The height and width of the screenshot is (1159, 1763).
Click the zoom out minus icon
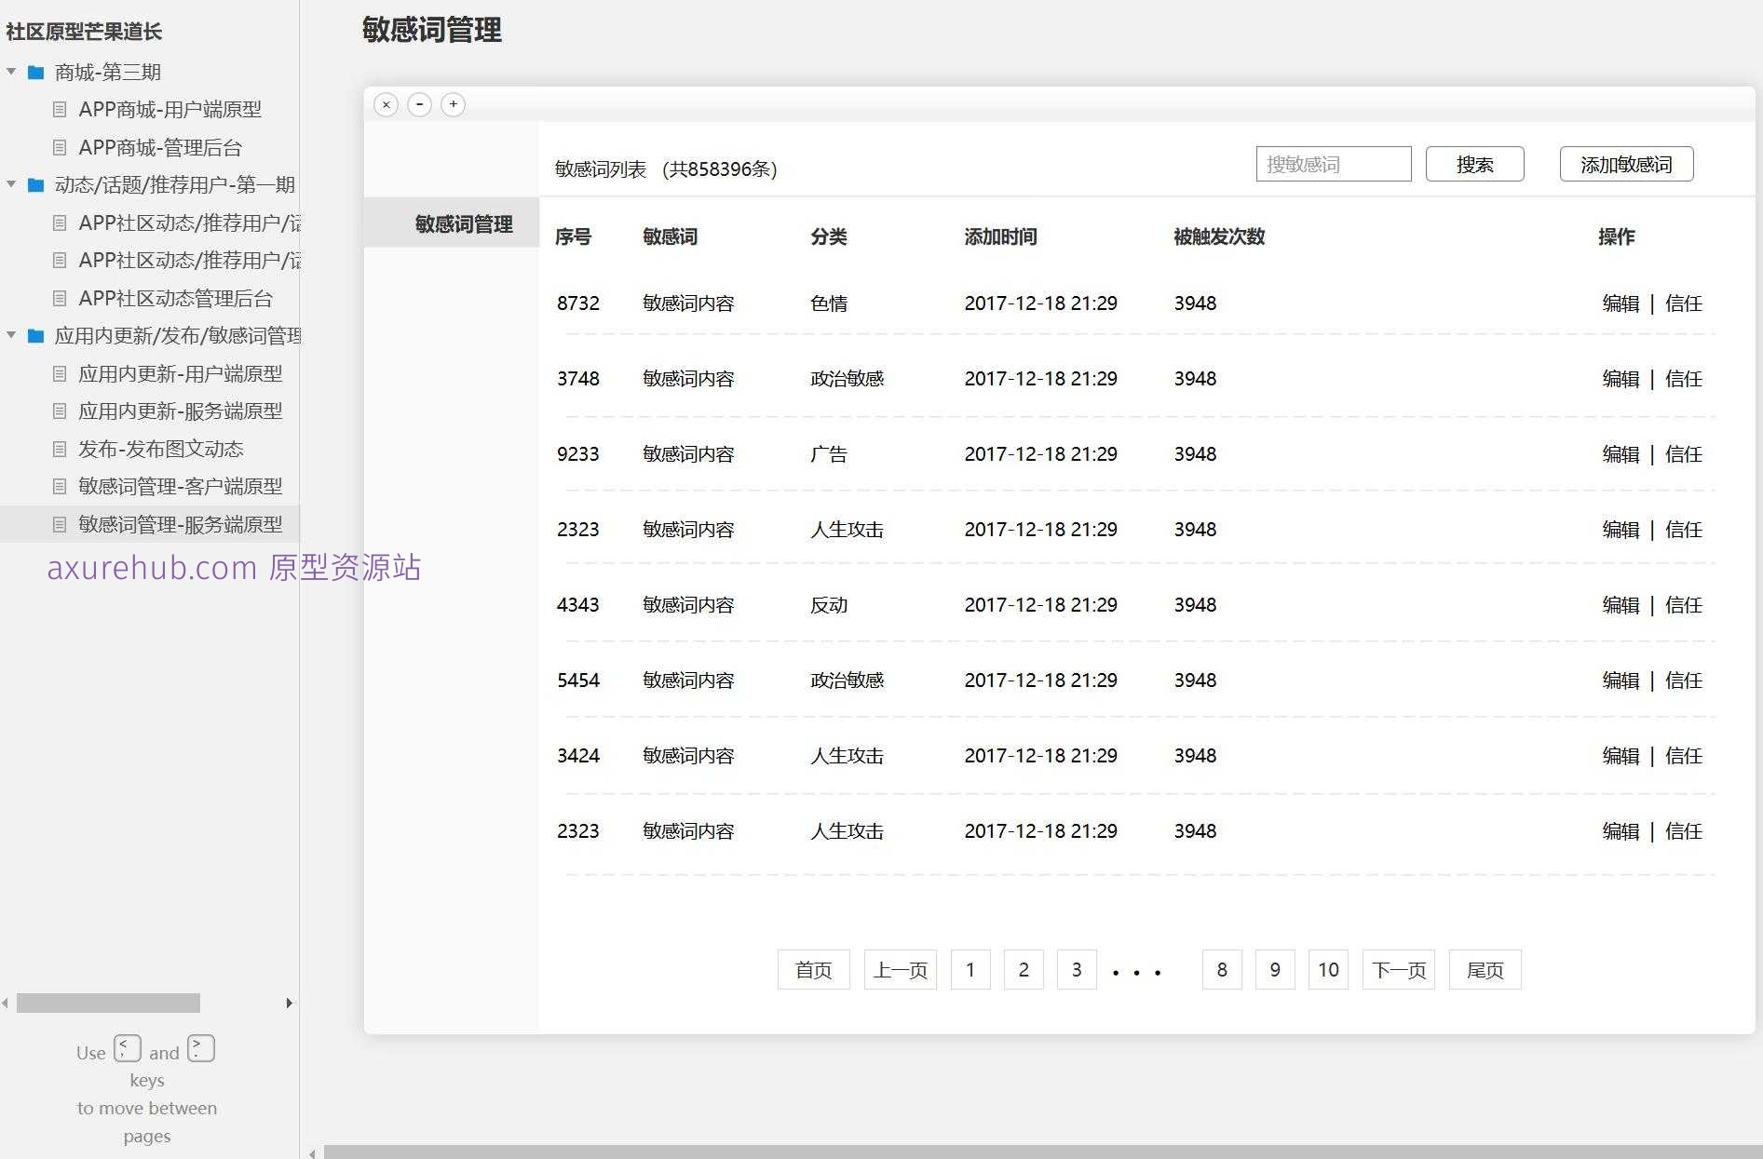(x=419, y=104)
